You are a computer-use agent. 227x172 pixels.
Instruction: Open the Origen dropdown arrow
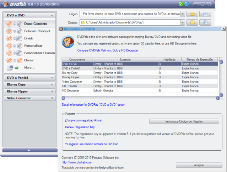183,14
